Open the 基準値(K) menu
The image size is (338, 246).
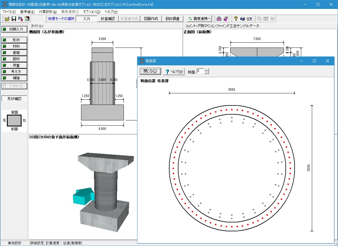[x=27, y=12]
